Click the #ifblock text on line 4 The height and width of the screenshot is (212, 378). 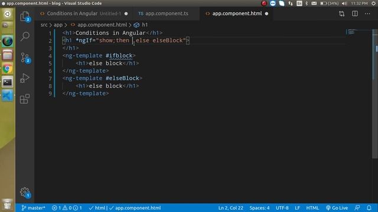point(119,56)
